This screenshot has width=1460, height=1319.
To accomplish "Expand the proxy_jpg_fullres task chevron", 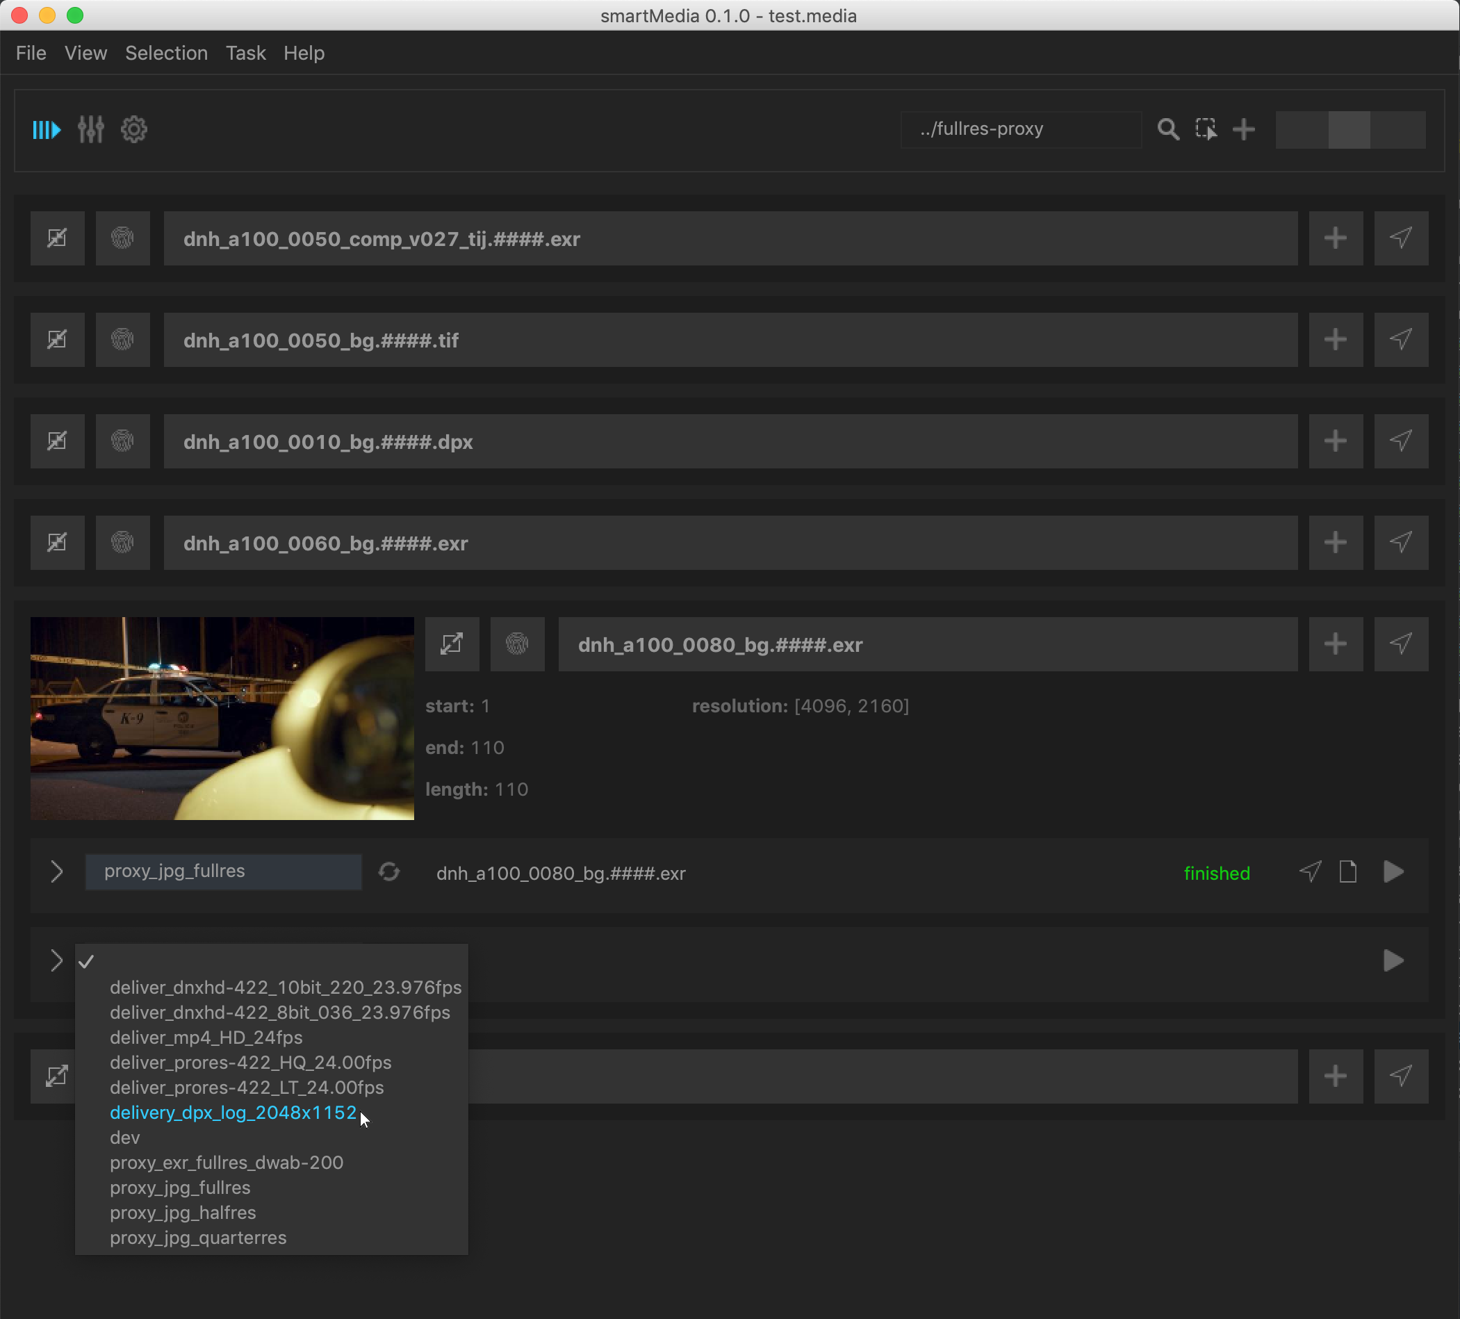I will pos(56,872).
